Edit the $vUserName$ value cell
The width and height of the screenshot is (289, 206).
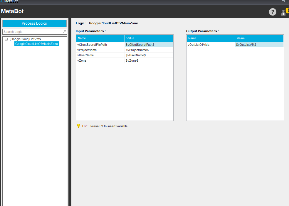tap(149, 55)
